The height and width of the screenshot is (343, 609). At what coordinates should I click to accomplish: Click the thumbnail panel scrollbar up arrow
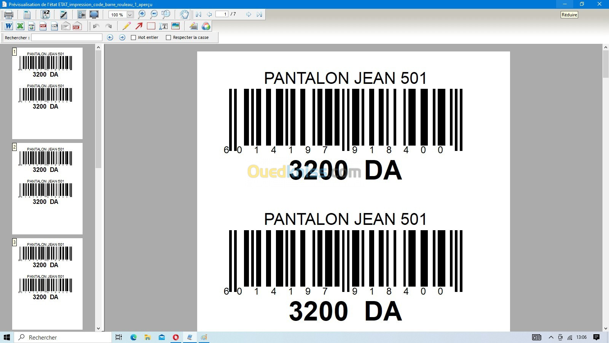[x=98, y=47]
